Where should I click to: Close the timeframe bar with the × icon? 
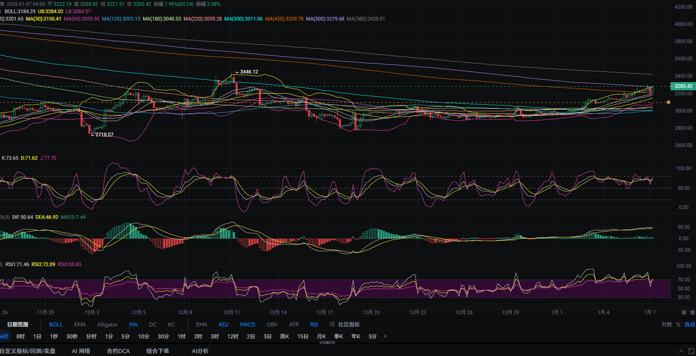click(385, 336)
